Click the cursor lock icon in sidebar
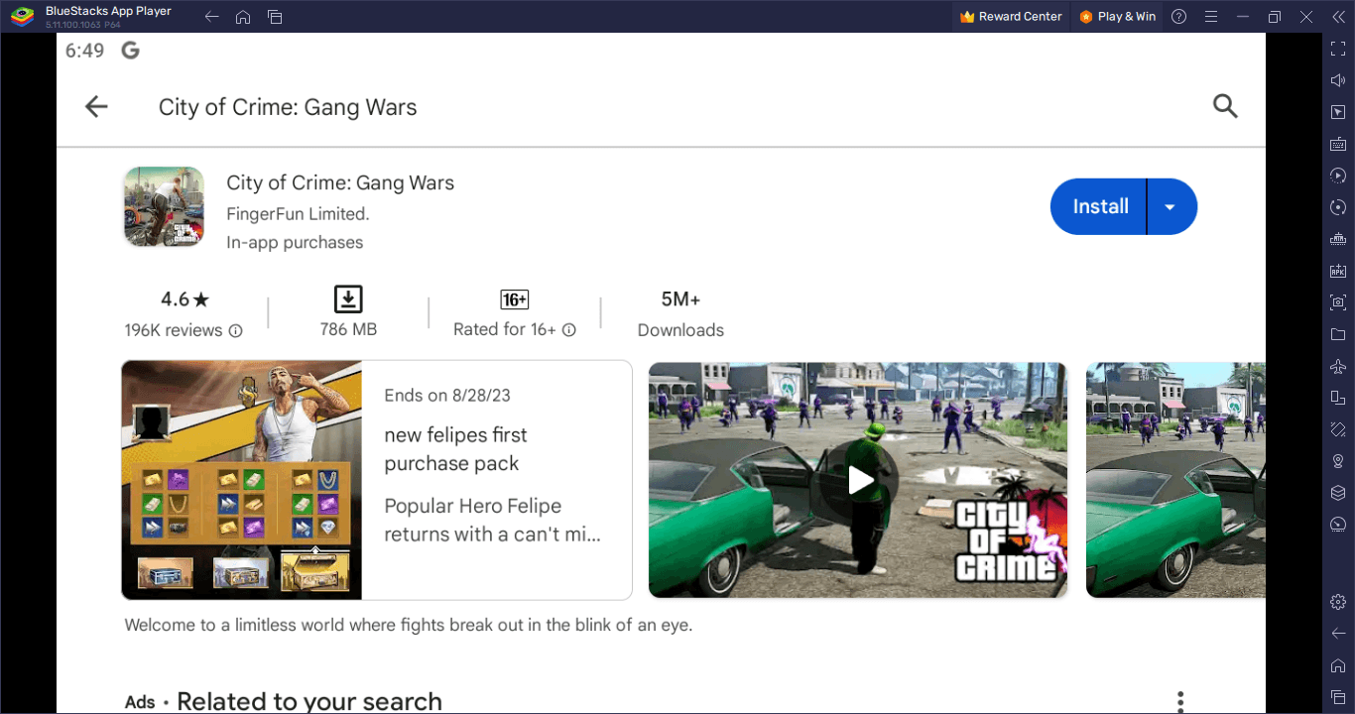Viewport: 1355px width, 714px height. 1338,112
